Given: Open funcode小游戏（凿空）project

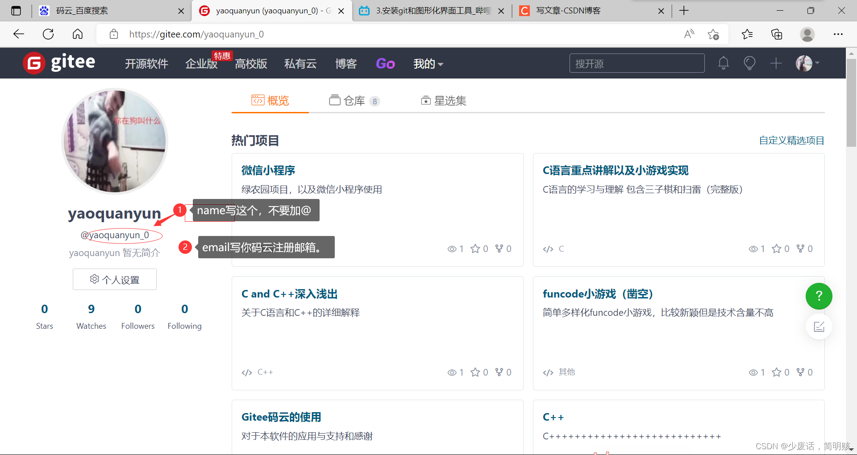Looking at the screenshot, I should click(x=598, y=294).
